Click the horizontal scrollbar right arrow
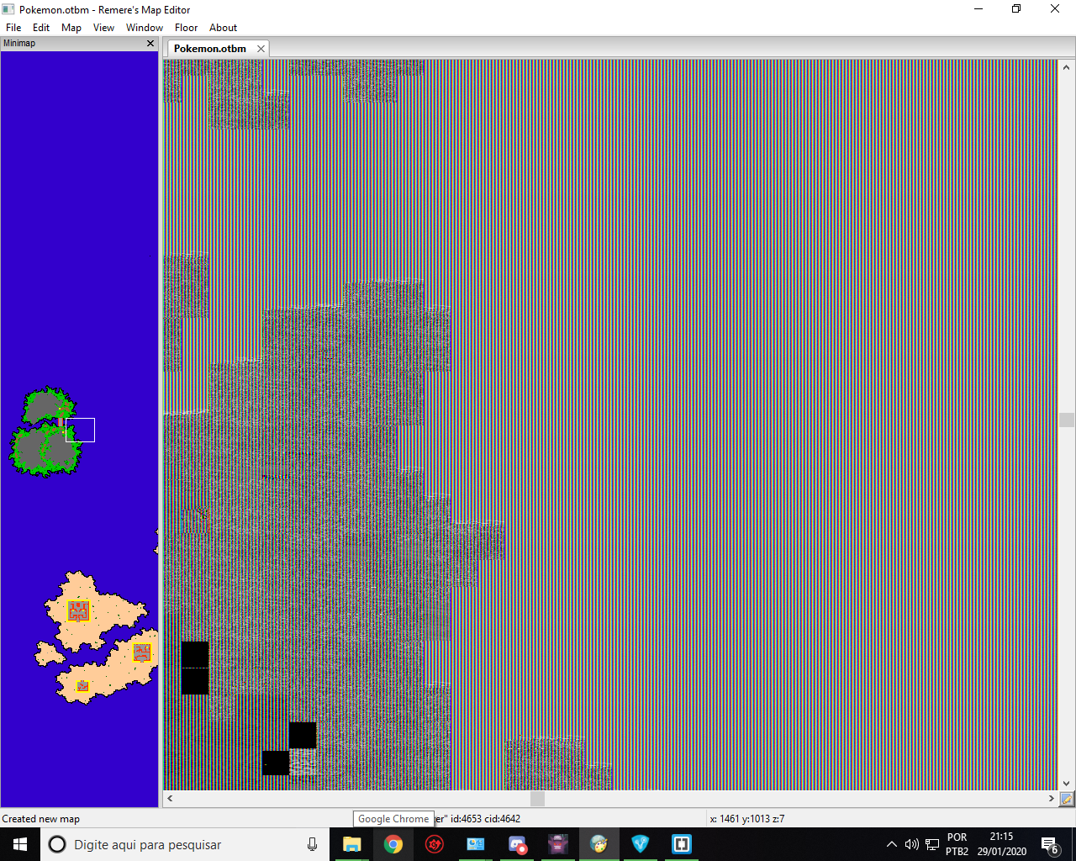 point(1051,799)
